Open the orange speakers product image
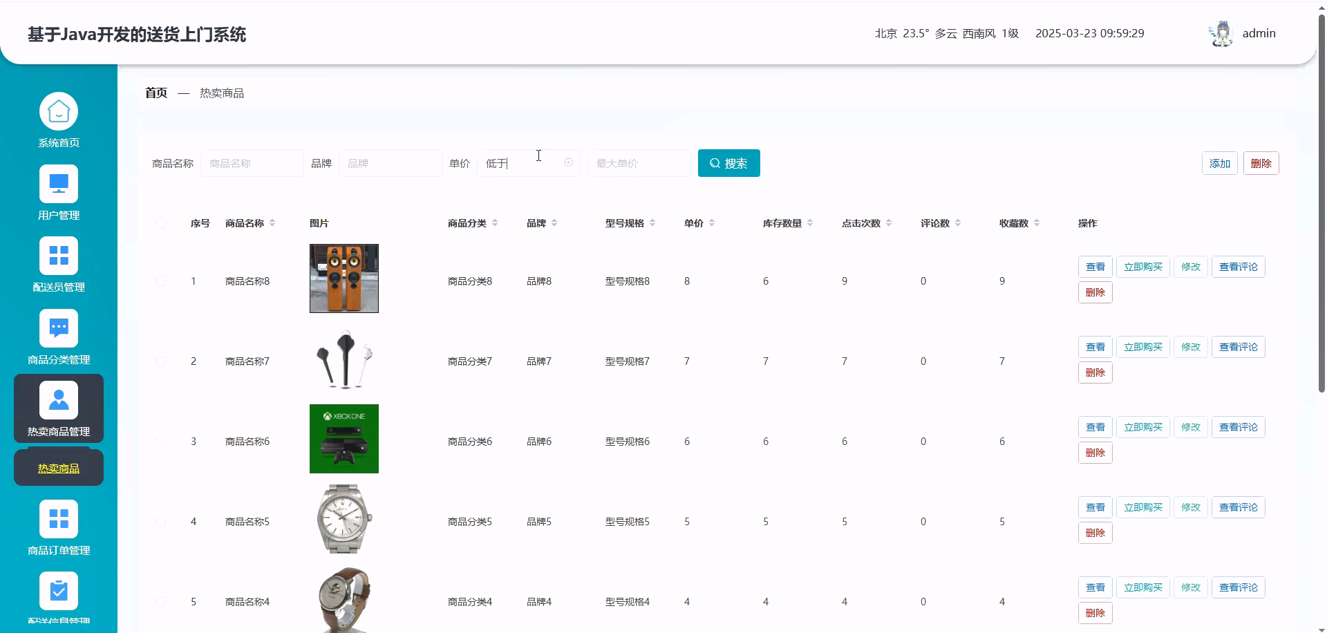 tap(344, 278)
